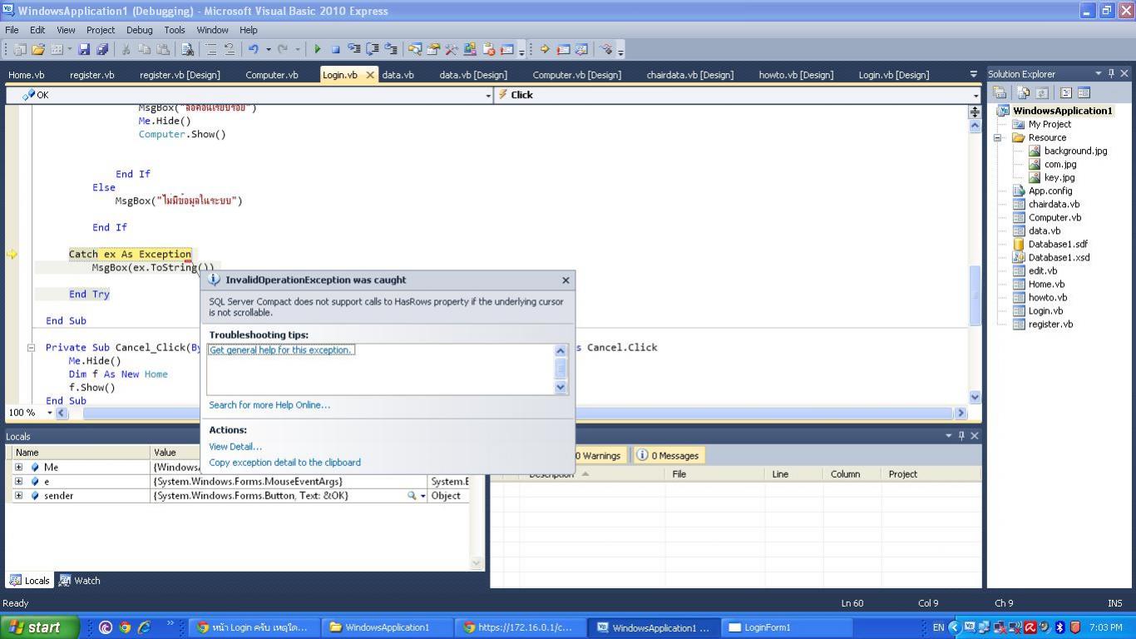Select Database1.sdf in Solution Explorer

coord(1057,245)
